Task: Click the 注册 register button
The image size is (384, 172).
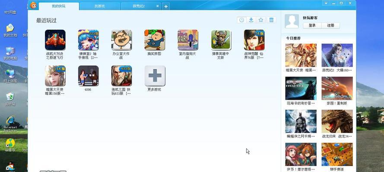Action: (x=330, y=25)
